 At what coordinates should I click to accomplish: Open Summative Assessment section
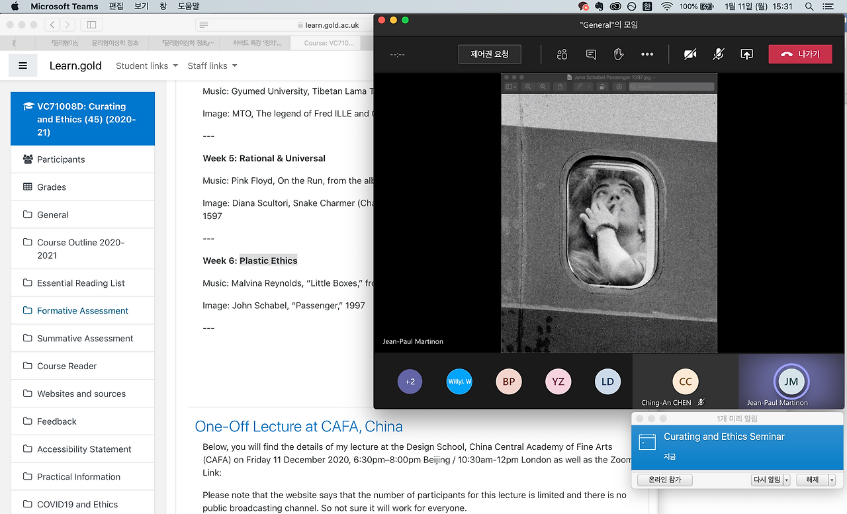point(83,339)
